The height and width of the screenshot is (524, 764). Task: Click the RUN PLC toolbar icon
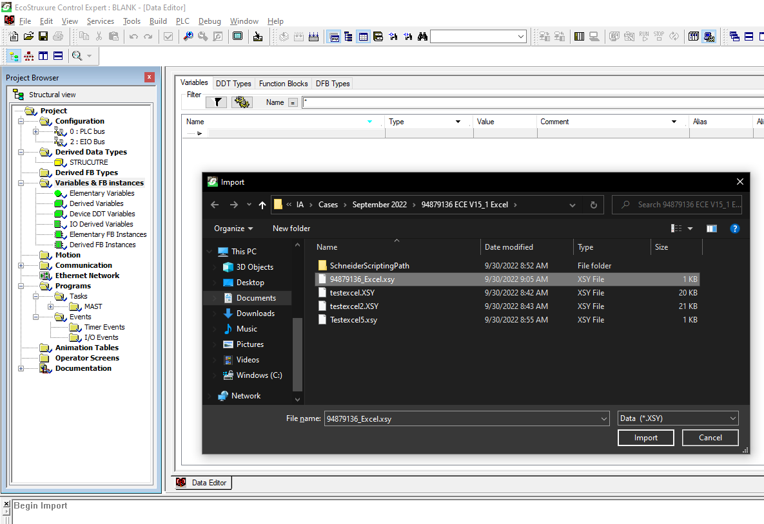[x=644, y=37]
